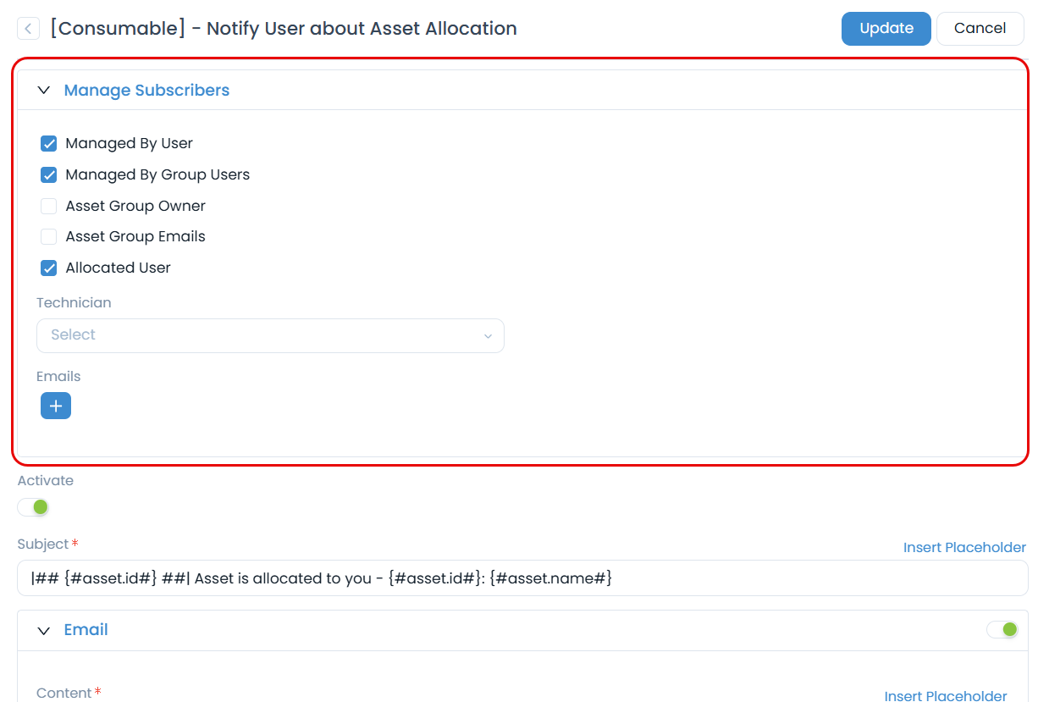The height and width of the screenshot is (702, 1038).
Task: Click the back arrow icon beside title
Action: coord(28,29)
